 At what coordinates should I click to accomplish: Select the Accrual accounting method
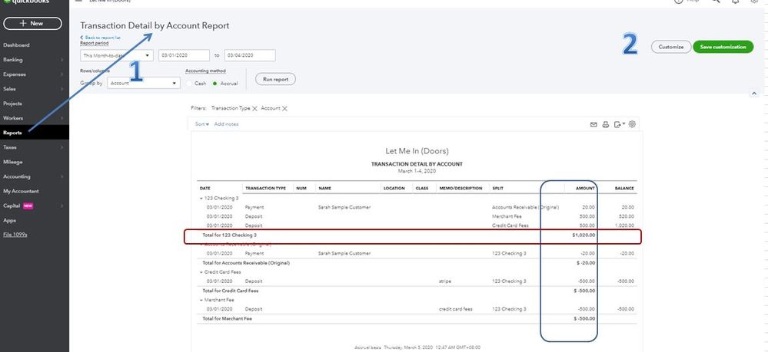[216, 83]
